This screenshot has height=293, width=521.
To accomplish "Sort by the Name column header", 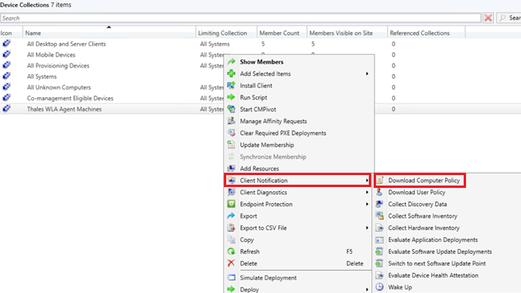I will point(109,33).
